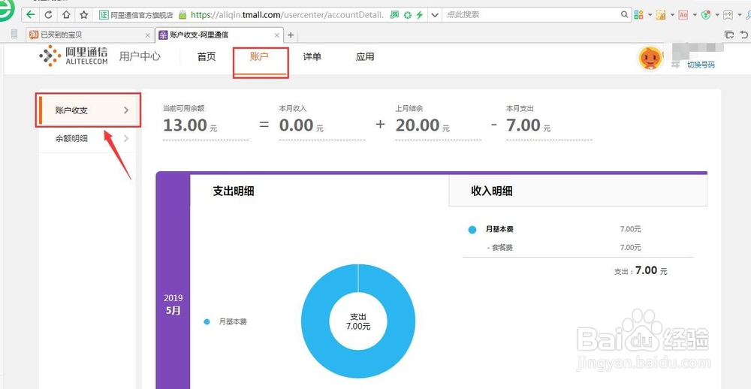Expand the translate extension dropdown arrow

695,15
